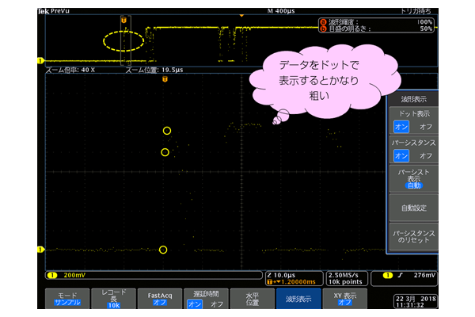Select the highlighted 波形表示 bottom menu tab
This screenshot has width=475, height=317.
[298, 299]
